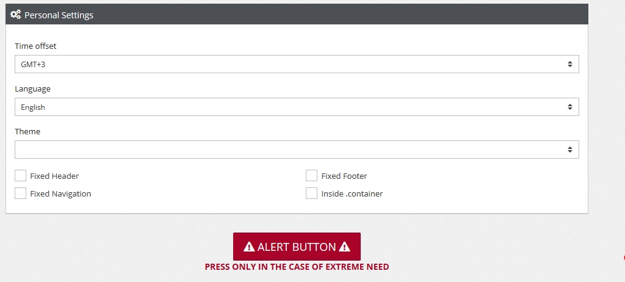Click the Inside .container label text
This screenshot has height=282, width=625.
click(x=352, y=194)
